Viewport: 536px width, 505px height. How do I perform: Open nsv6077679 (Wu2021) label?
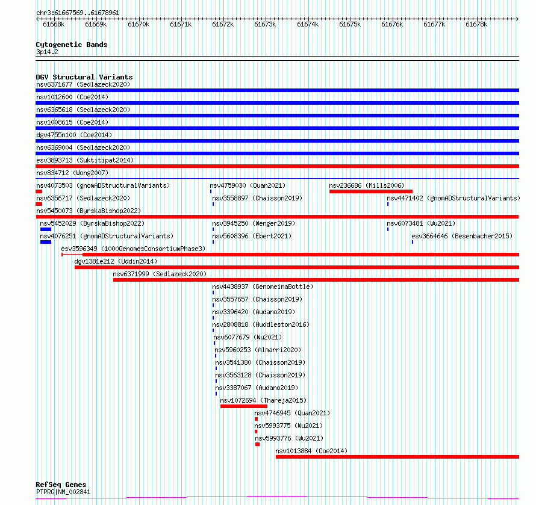tap(248, 337)
